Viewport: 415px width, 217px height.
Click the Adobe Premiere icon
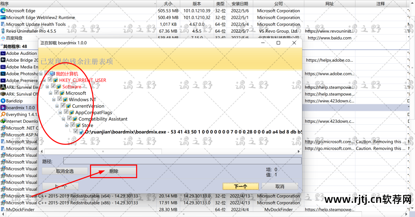[3, 81]
